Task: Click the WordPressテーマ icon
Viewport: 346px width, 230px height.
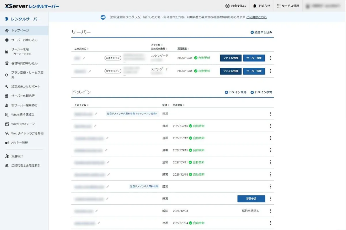Action: [x=7, y=124]
